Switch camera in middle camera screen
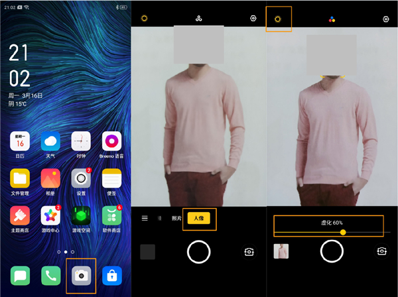 click(x=249, y=252)
